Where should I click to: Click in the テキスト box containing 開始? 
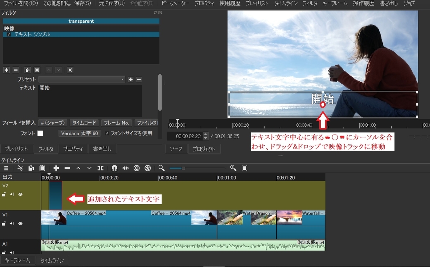pos(90,101)
